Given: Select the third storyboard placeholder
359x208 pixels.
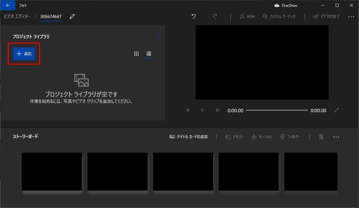Looking at the screenshot, I should pos(183,171).
